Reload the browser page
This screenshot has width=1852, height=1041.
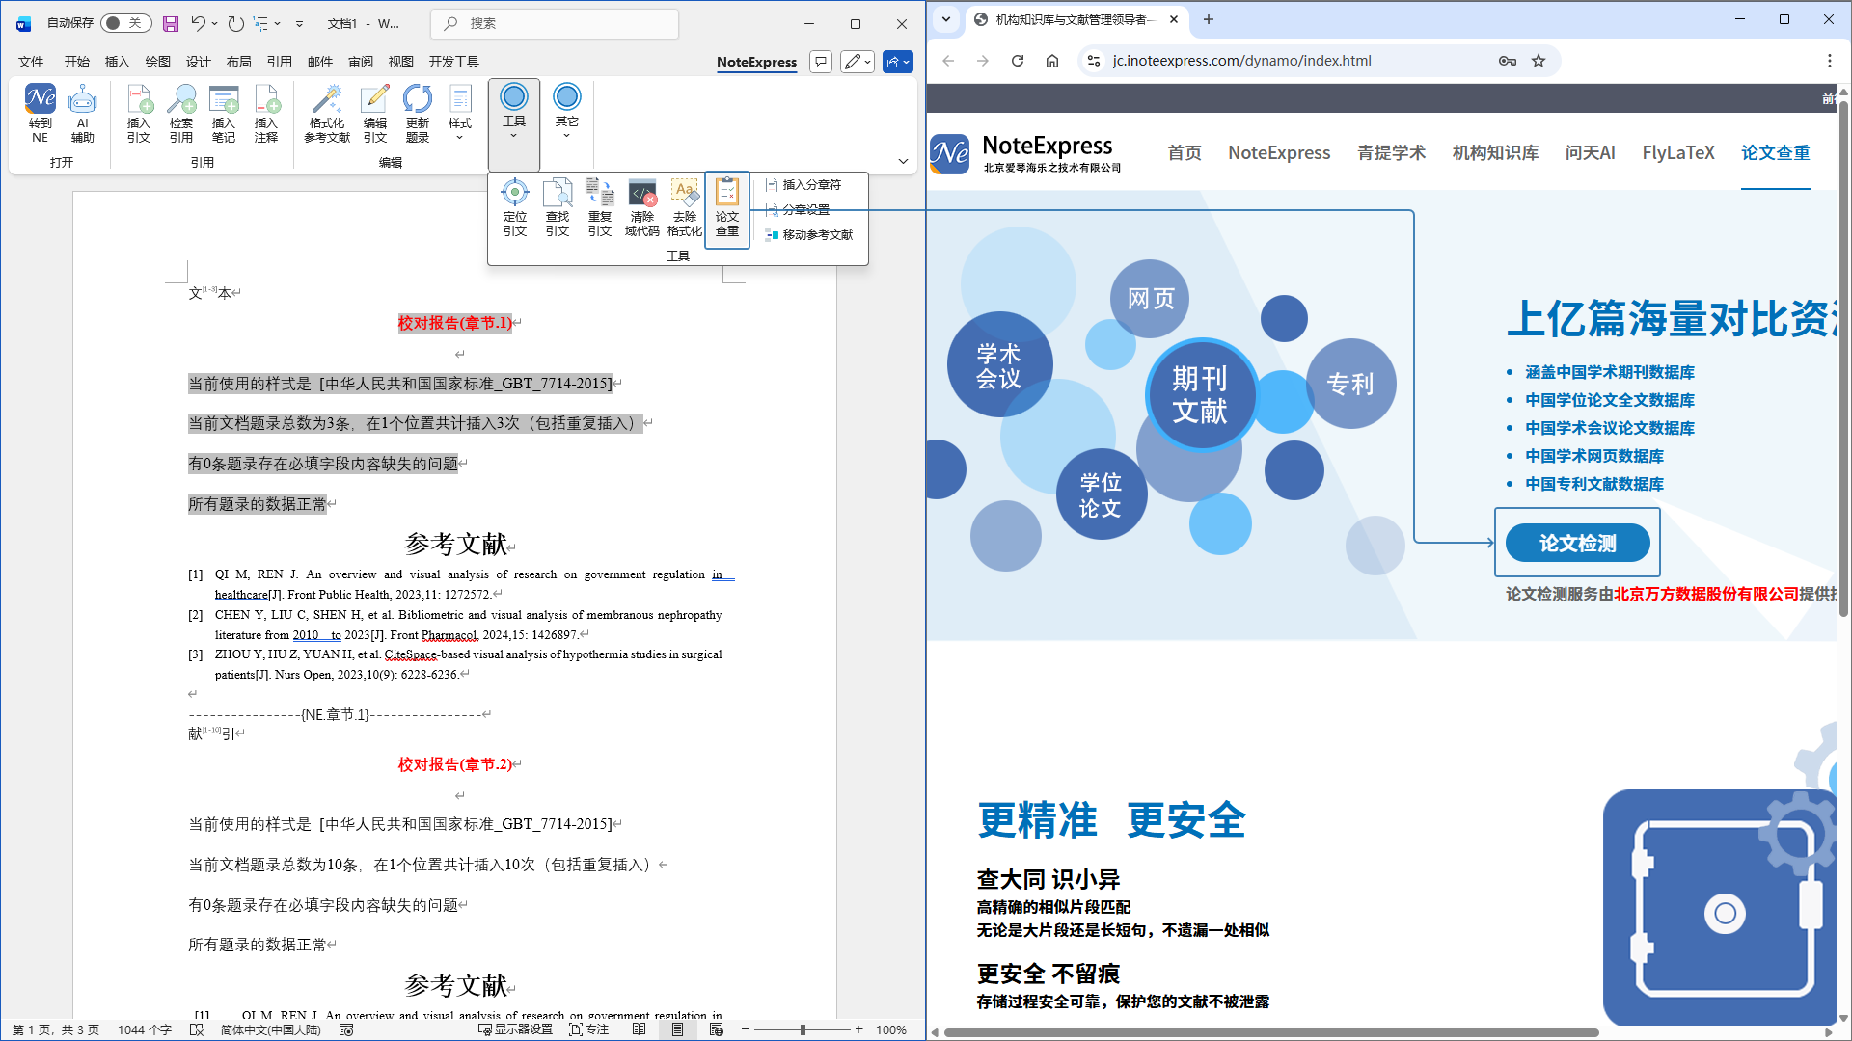(x=1018, y=61)
